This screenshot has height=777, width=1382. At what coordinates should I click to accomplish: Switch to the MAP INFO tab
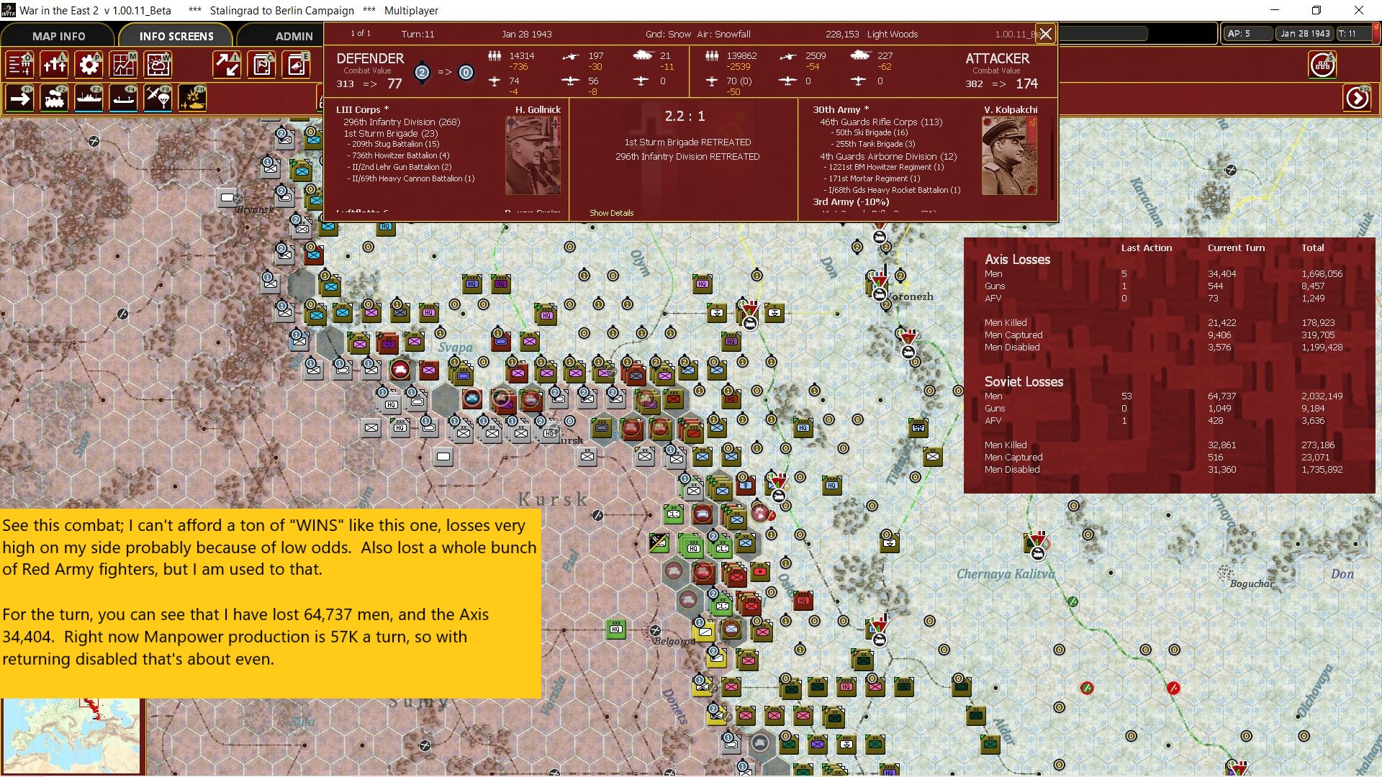click(x=58, y=35)
